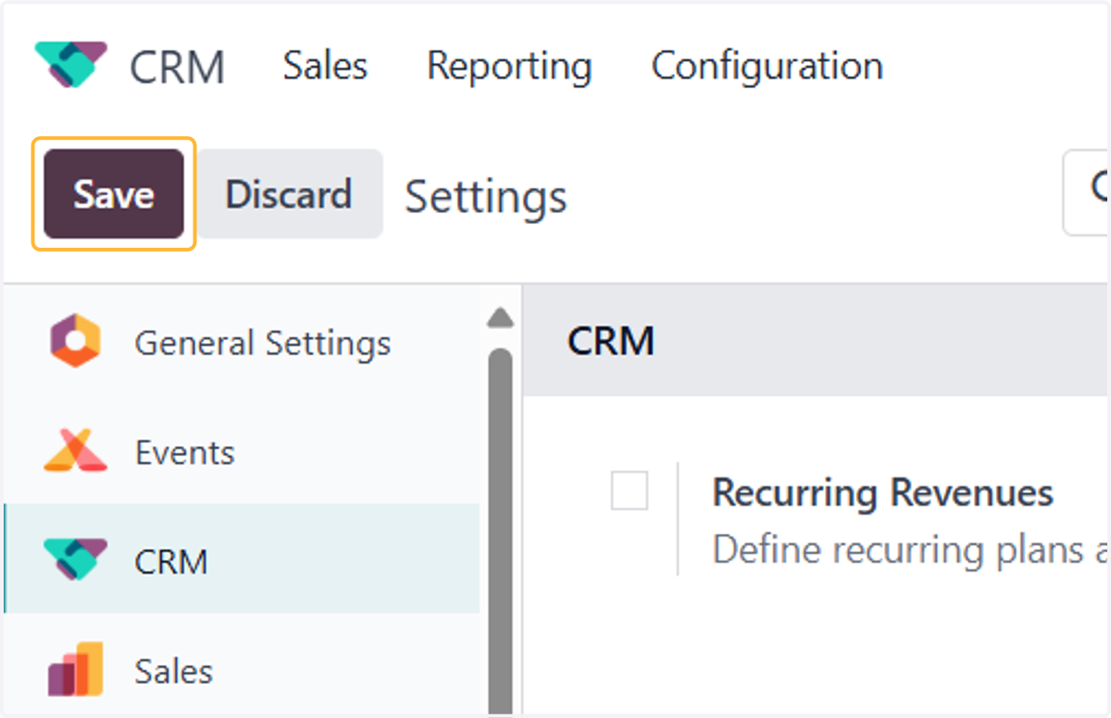This screenshot has width=1111, height=718.
Task: Enable the Recurring Revenues checkbox
Action: [x=630, y=490]
